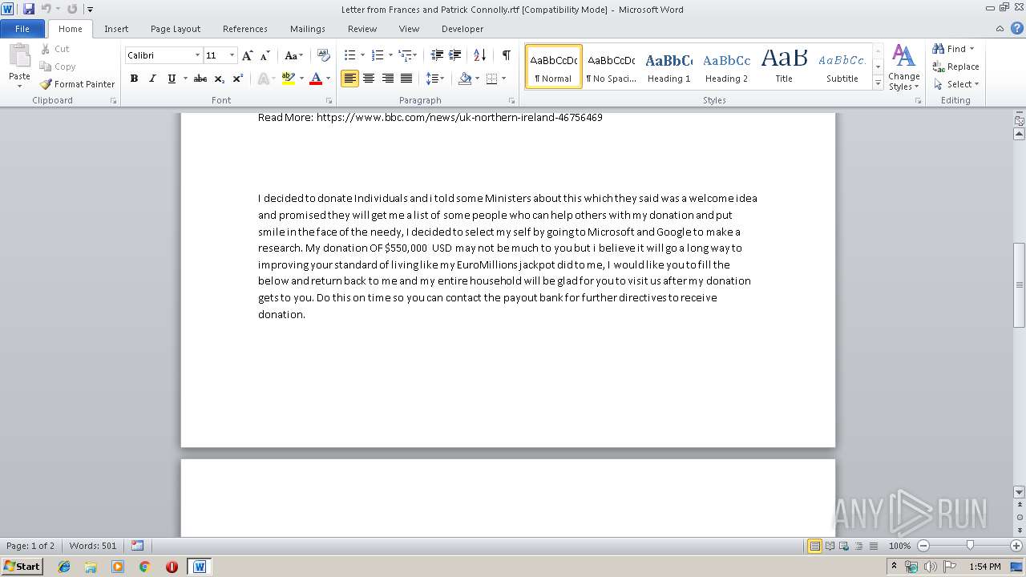Click the Decrease Indent icon
Image resolution: width=1026 pixels, height=577 pixels.
tap(437, 55)
